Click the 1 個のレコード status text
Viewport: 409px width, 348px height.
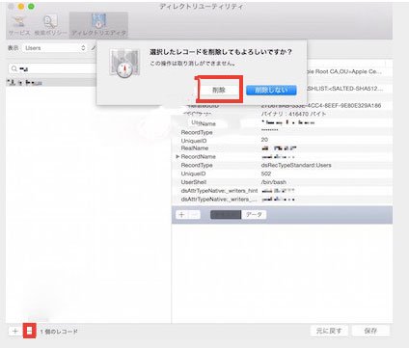59,332
